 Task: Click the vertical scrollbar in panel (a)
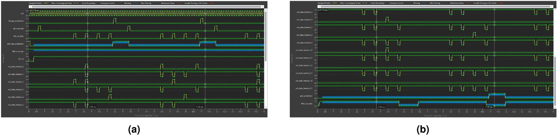pyautogui.click(x=266, y=58)
